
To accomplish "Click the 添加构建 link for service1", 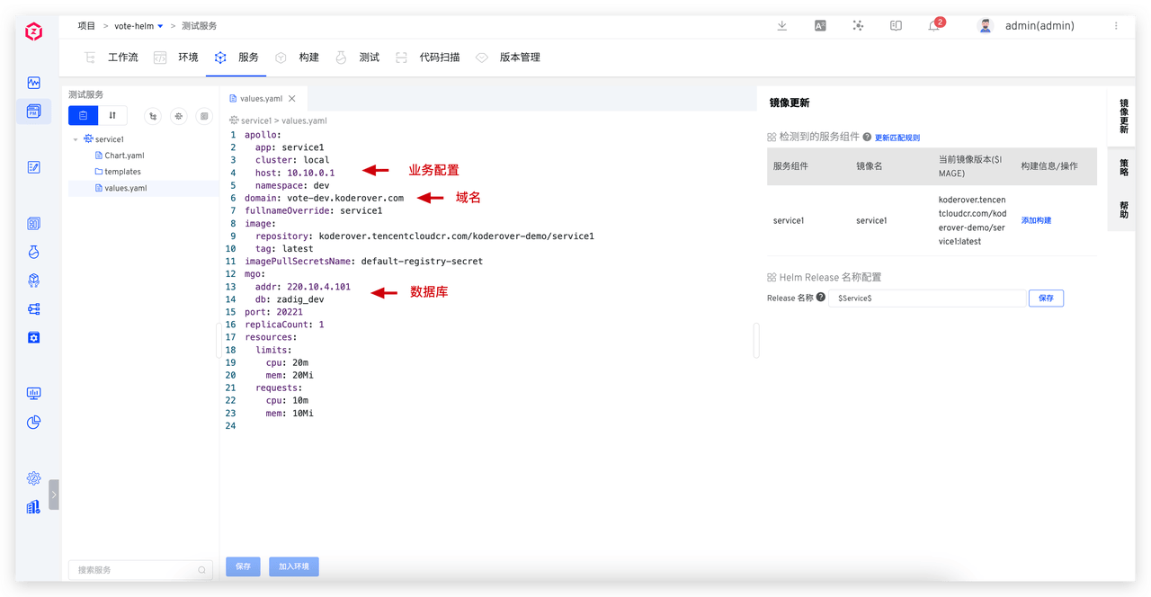I will [x=1035, y=219].
